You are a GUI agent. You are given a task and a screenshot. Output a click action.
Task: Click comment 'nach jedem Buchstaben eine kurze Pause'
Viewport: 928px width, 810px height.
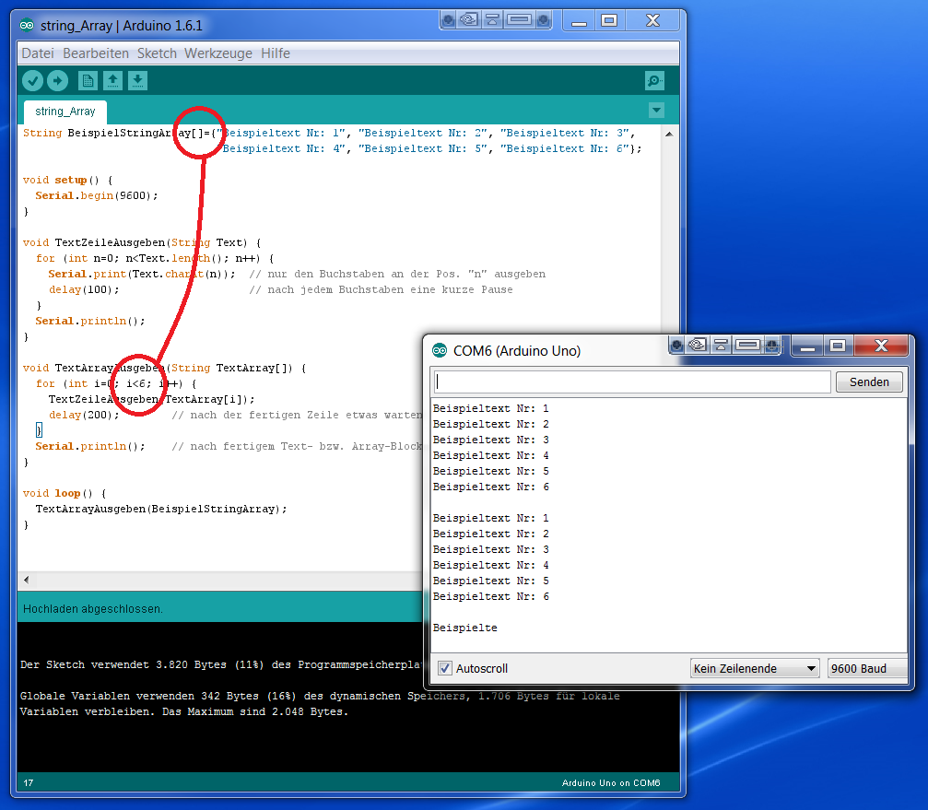(390, 290)
